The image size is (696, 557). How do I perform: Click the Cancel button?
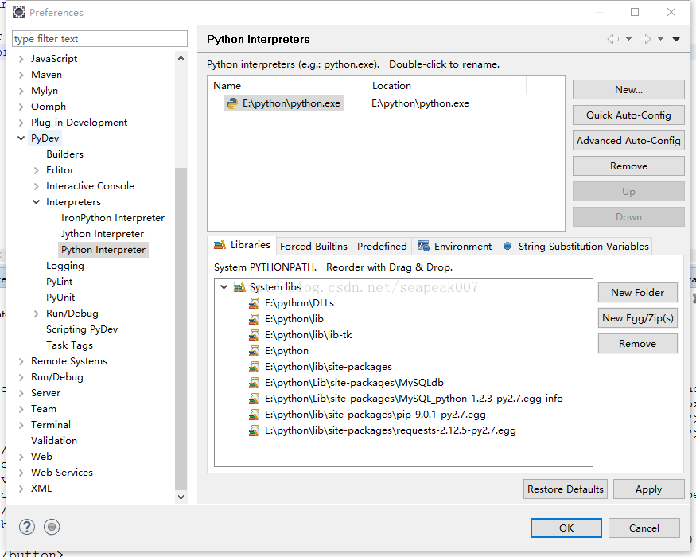pos(644,528)
